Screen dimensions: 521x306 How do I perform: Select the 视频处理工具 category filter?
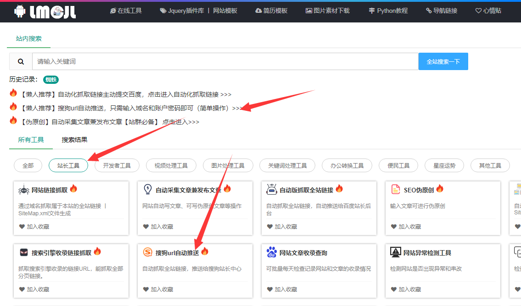click(x=171, y=165)
